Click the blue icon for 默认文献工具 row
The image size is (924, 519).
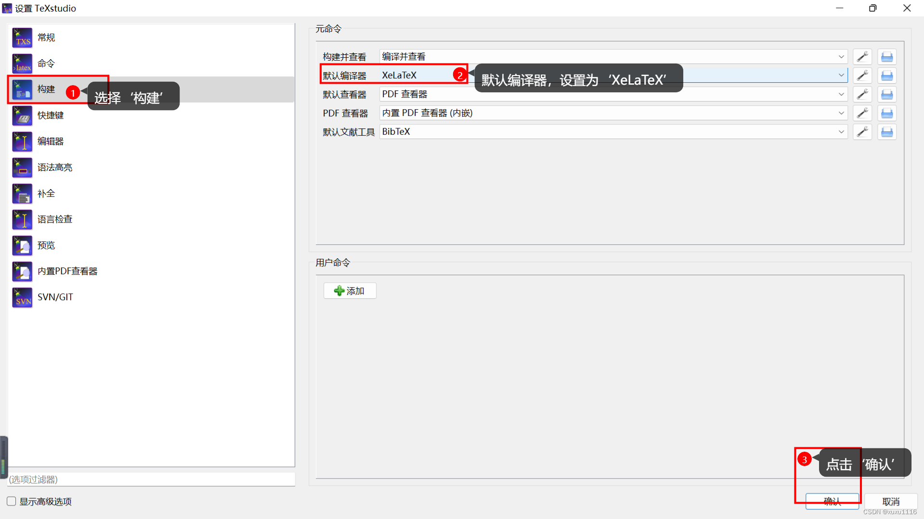[x=887, y=132]
